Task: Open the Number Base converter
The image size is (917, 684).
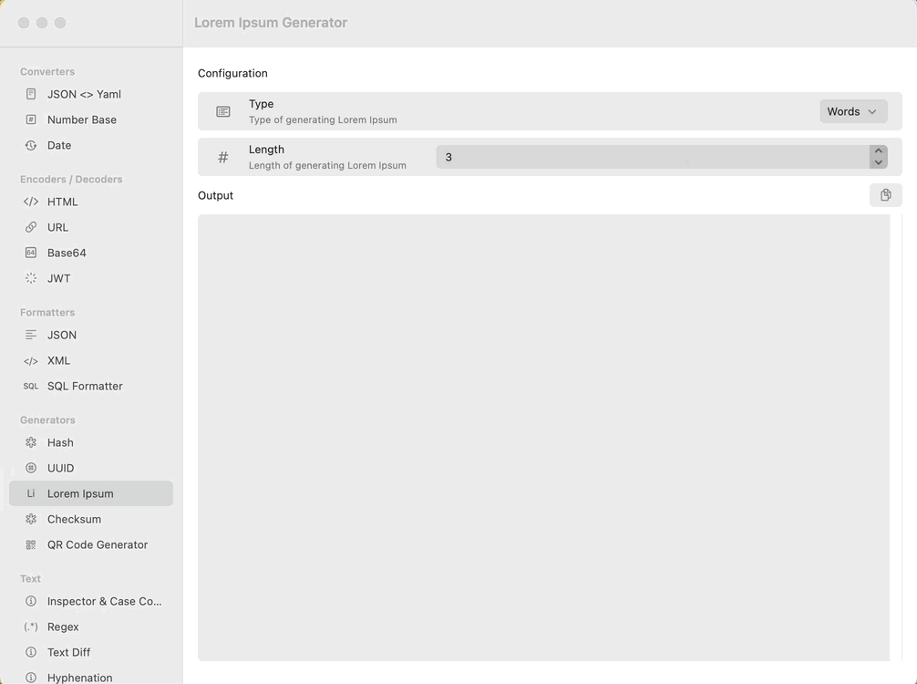Action: (91, 119)
